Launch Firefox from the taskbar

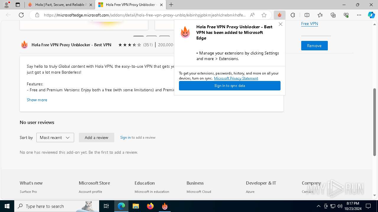click(x=150, y=206)
